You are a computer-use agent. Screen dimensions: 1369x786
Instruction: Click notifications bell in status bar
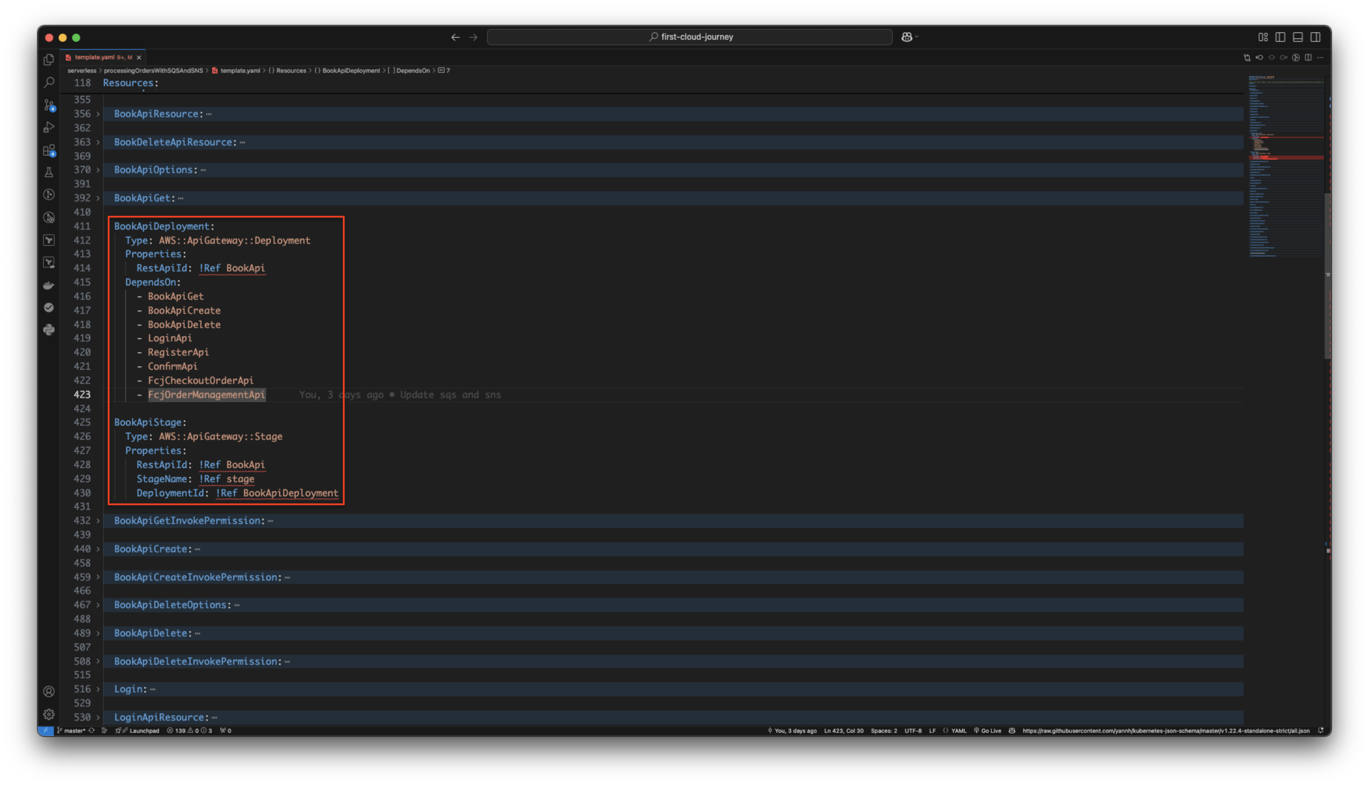pos(1321,730)
